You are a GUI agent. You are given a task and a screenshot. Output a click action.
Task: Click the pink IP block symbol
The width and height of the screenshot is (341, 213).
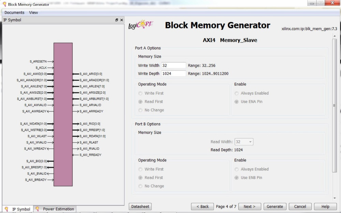[63, 114]
